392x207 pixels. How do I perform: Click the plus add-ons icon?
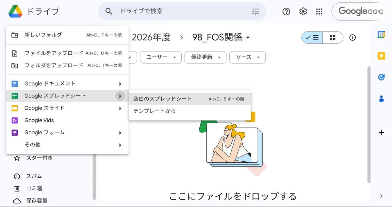tap(381, 132)
